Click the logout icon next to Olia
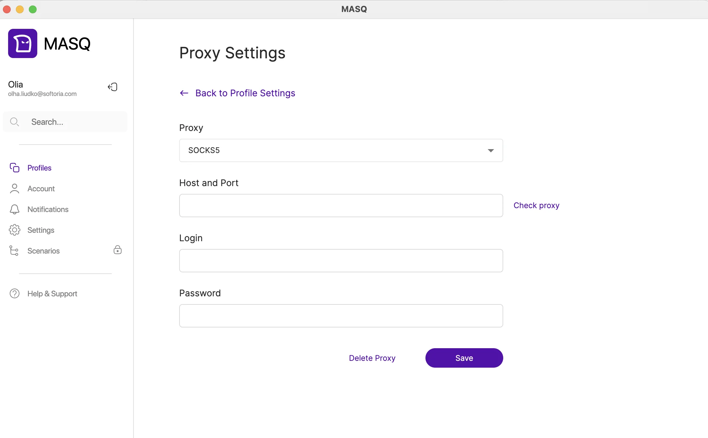The height and width of the screenshot is (438, 708). (112, 87)
